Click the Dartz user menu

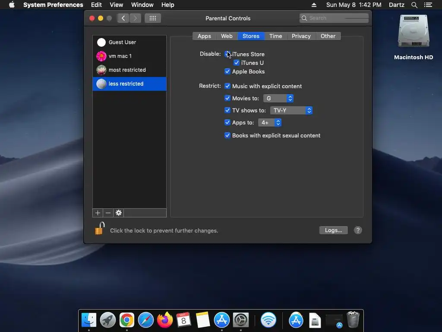tap(397, 5)
